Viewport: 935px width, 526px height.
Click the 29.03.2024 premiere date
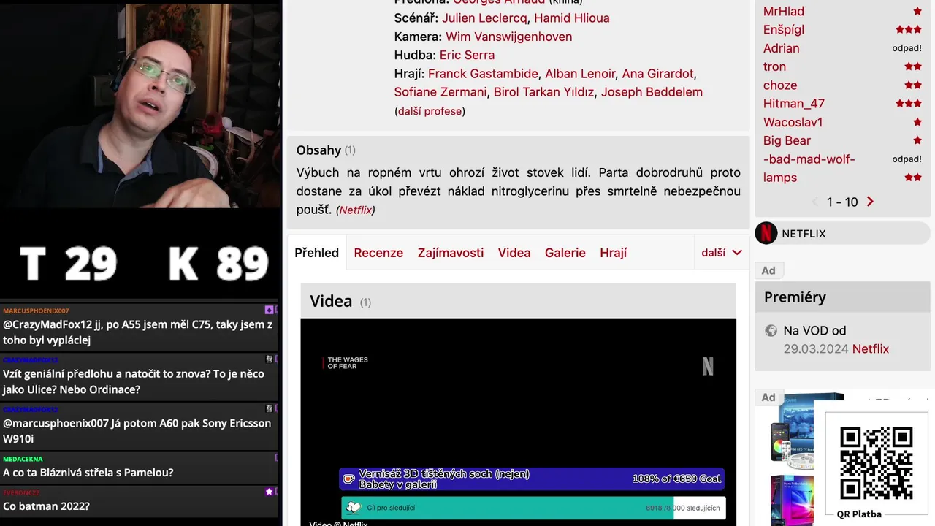[816, 348]
